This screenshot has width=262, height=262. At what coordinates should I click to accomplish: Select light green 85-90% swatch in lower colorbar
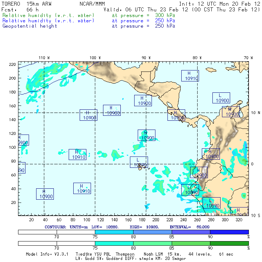point(191,243)
